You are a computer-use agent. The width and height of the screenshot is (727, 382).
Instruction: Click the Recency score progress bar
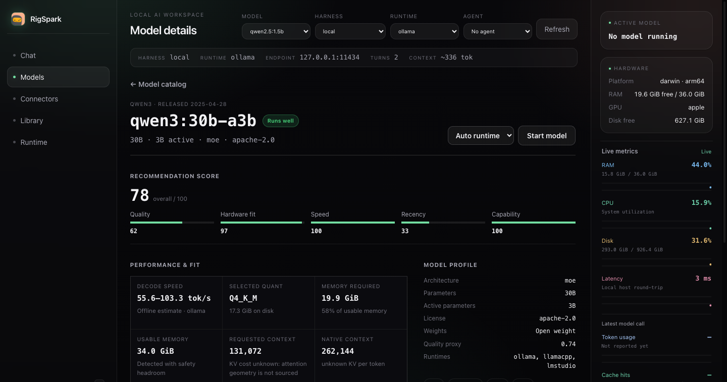[443, 223]
